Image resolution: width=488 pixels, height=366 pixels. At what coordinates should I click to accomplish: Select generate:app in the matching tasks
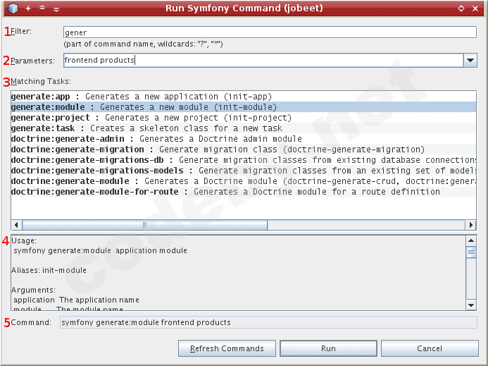click(x=141, y=96)
